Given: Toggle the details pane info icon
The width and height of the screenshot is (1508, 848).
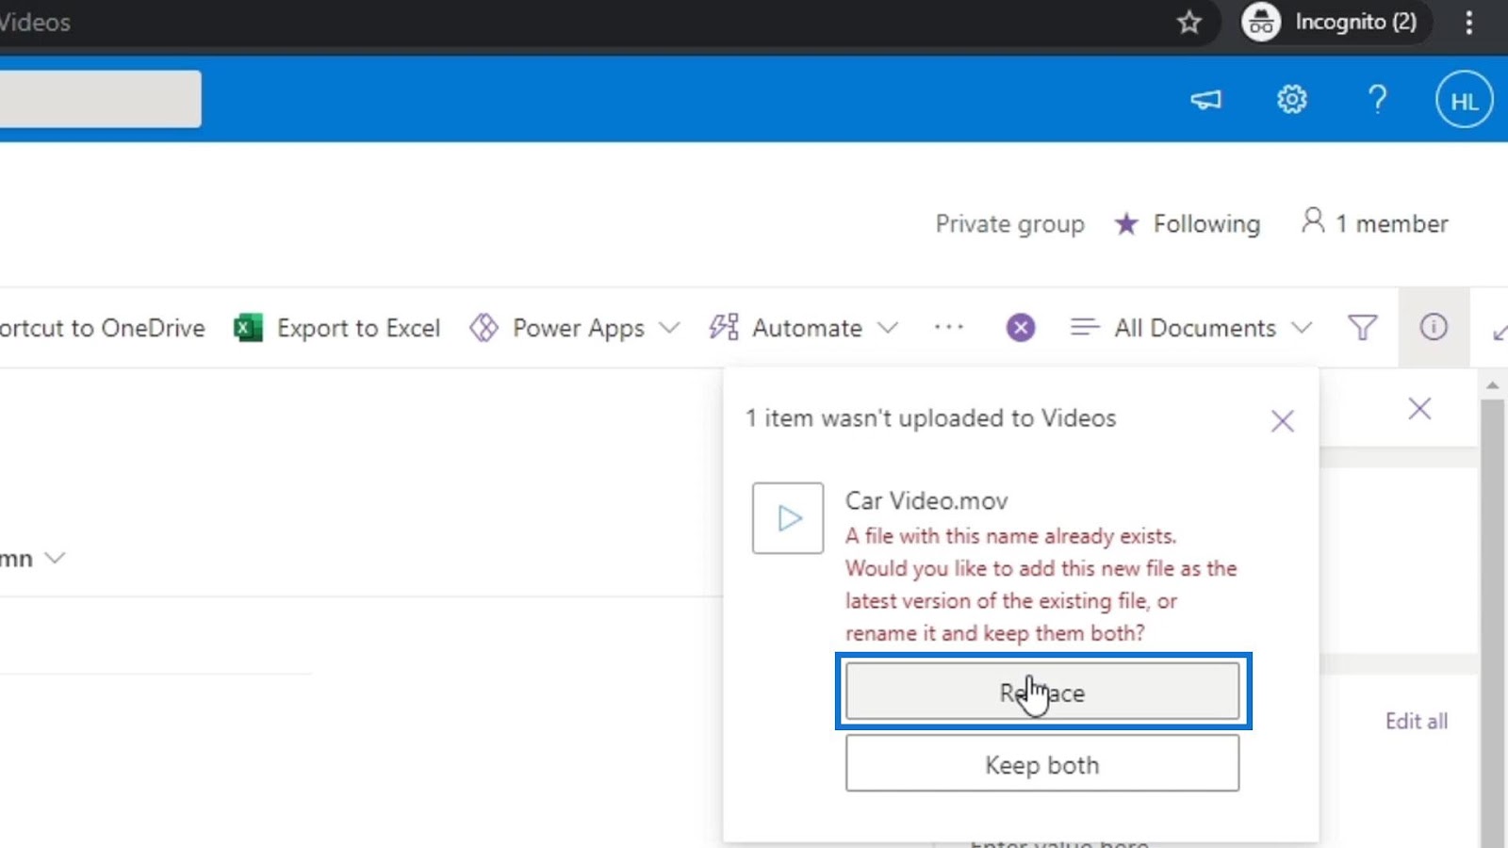Looking at the screenshot, I should (1434, 327).
